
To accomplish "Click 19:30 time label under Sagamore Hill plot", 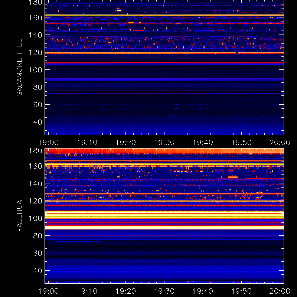I will coord(164,143).
